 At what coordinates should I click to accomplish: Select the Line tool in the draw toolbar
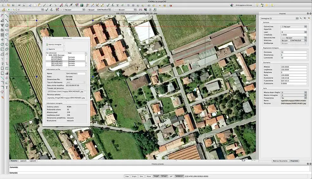[x=7, y=16]
